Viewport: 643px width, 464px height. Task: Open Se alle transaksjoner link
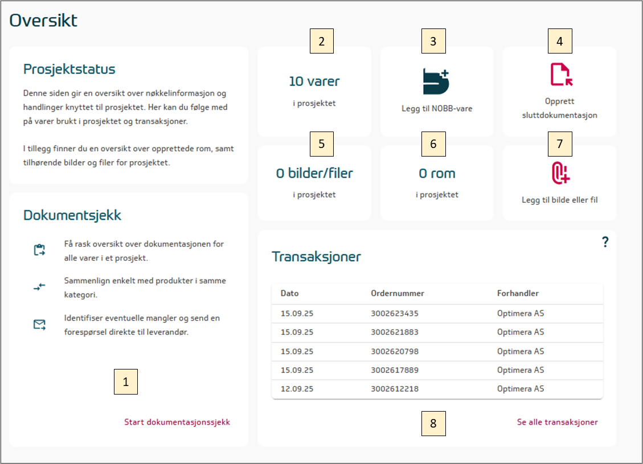(x=557, y=422)
